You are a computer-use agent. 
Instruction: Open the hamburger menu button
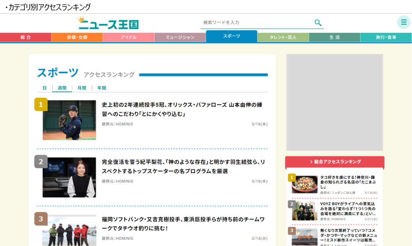(404, 22)
